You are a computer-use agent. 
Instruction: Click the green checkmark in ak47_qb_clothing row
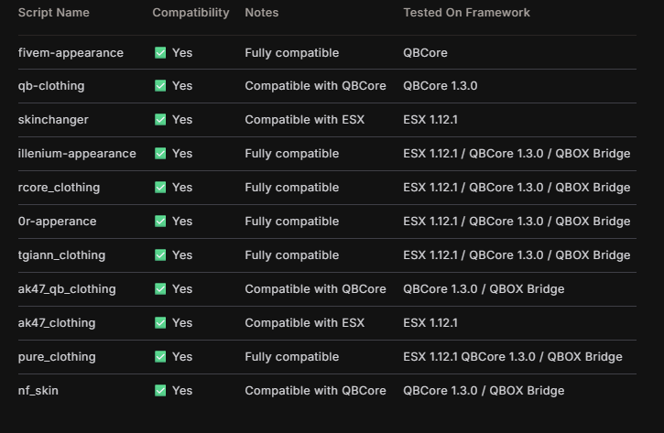[x=160, y=288]
